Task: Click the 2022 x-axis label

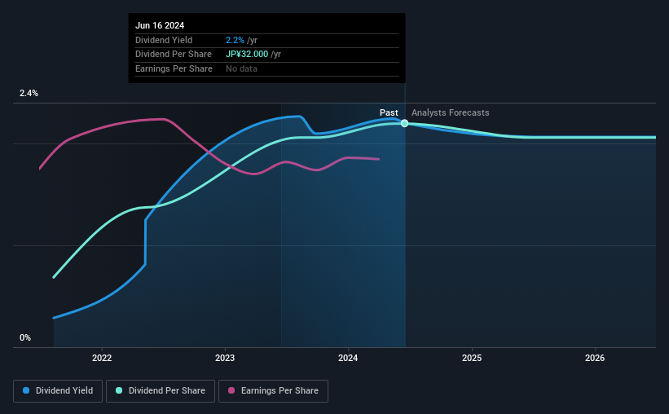Action: (102, 358)
